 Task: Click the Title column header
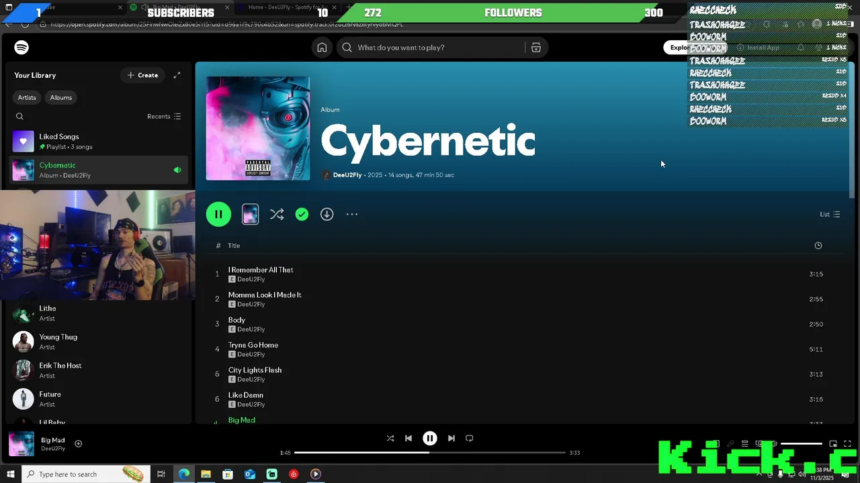pyautogui.click(x=234, y=246)
